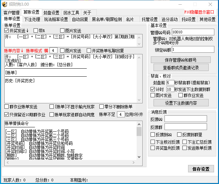This screenshot has height=184, width=219.
Task: Go to the 玩法赔率设置 sub-tab
Action: tap(56, 19)
